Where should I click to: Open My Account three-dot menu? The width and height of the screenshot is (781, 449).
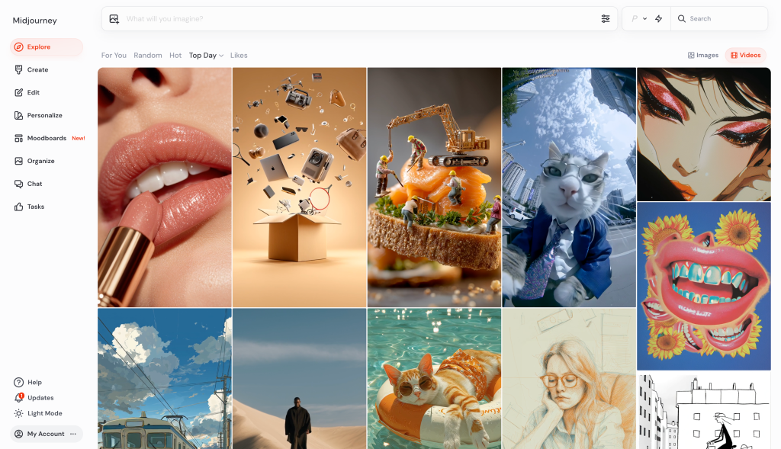coord(73,434)
